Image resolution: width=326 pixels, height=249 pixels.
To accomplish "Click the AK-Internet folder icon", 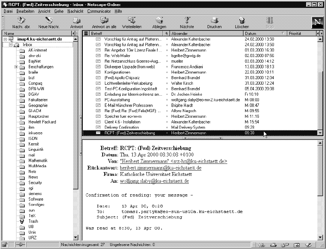I will click(22, 50).
